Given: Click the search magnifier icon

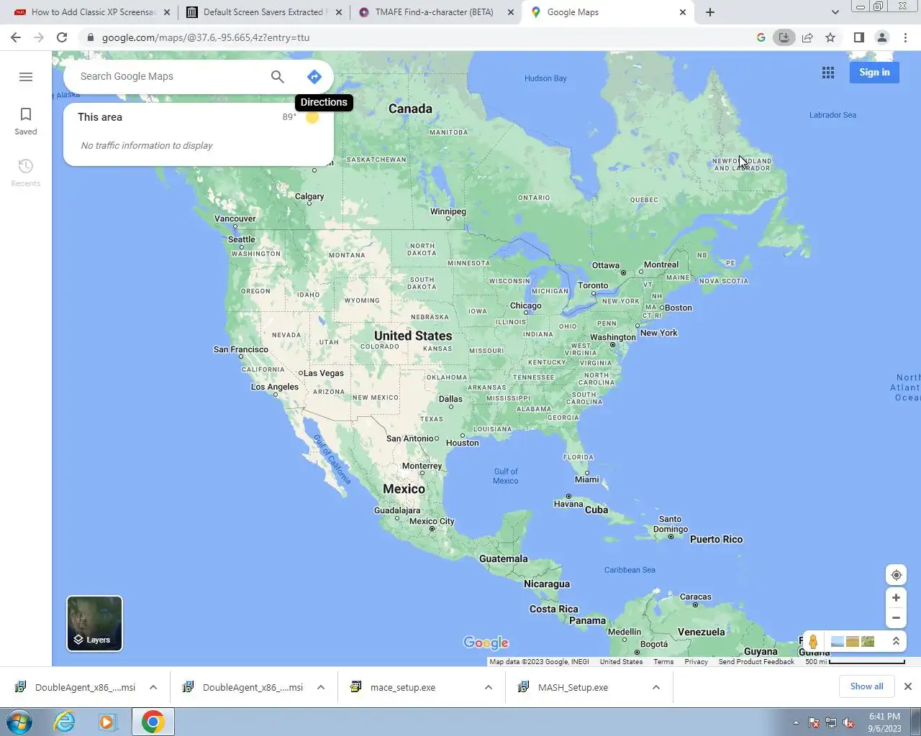Looking at the screenshot, I should click(278, 77).
